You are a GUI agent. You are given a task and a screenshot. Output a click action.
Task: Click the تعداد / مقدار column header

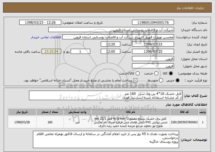click(50, 112)
